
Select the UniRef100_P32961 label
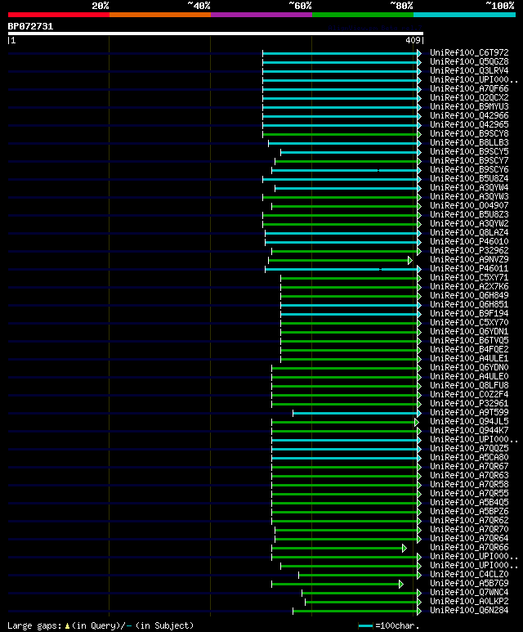pos(469,403)
